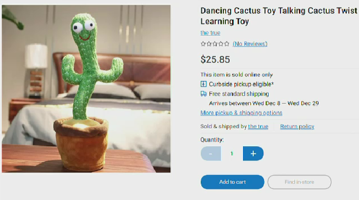Click the first rating star
359x200 pixels.
pyautogui.click(x=203, y=44)
